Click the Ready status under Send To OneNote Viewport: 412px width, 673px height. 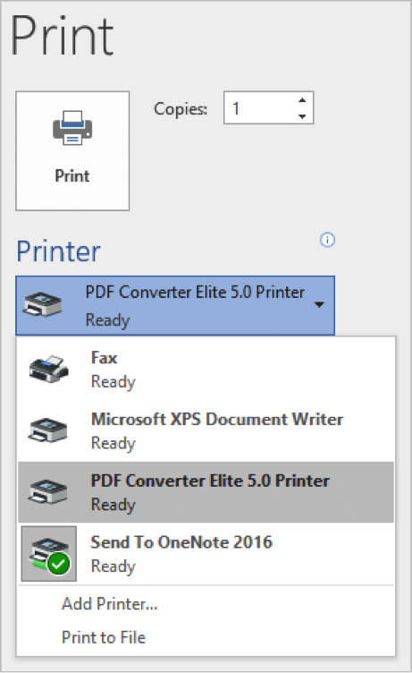[x=114, y=567]
